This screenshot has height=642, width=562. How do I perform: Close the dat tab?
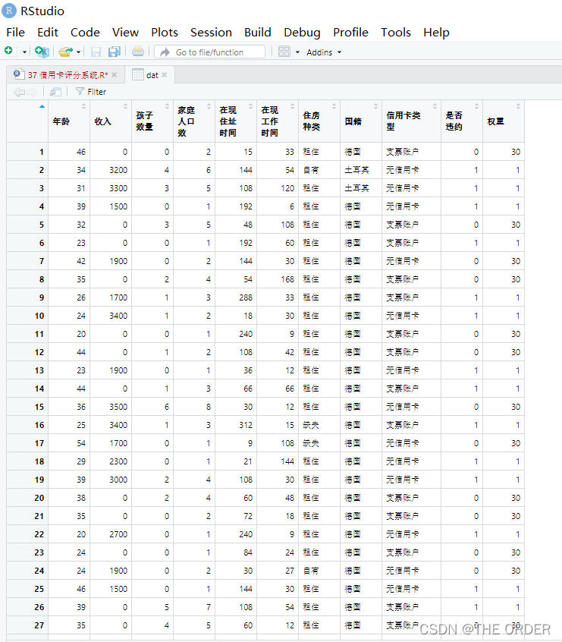pyautogui.click(x=164, y=75)
